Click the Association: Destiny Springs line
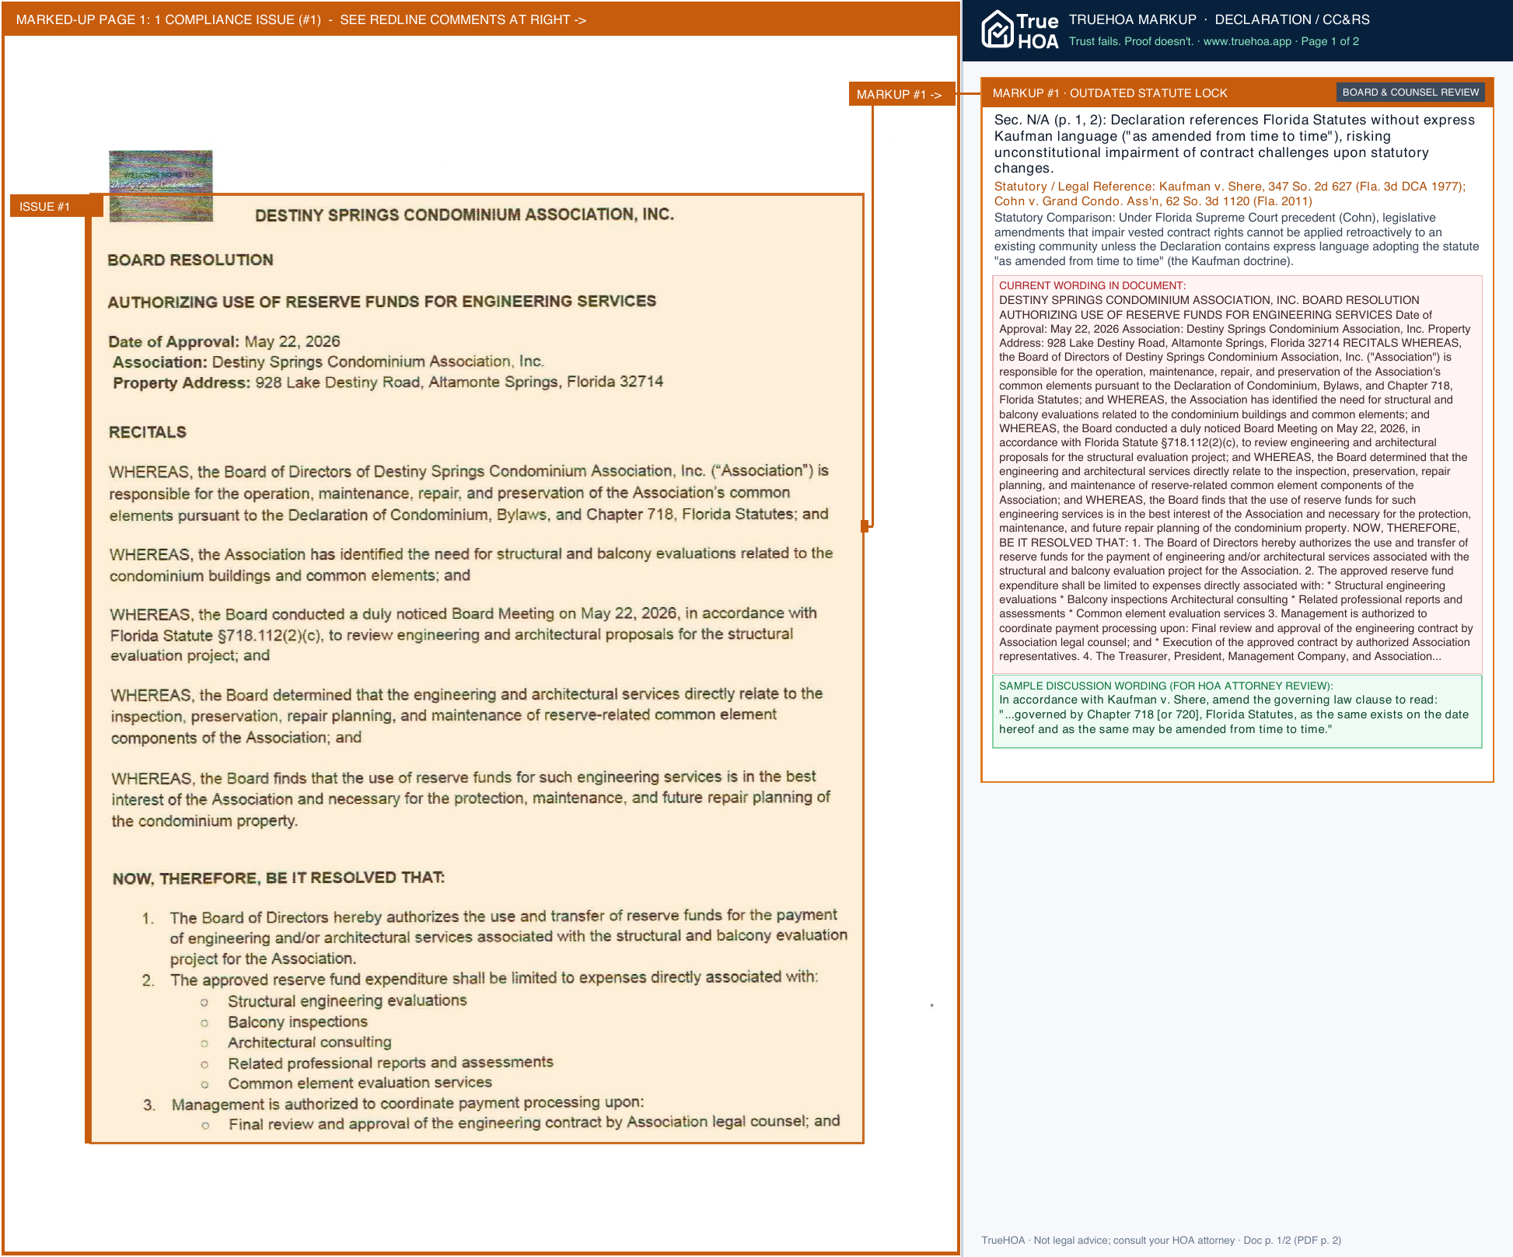This screenshot has height=1257, width=1513. pyautogui.click(x=328, y=361)
